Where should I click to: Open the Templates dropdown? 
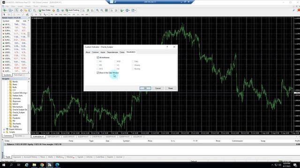tap(134, 10)
